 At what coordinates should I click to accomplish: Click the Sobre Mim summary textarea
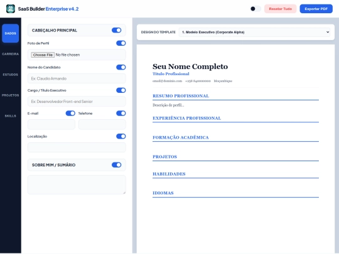pyautogui.click(x=77, y=184)
